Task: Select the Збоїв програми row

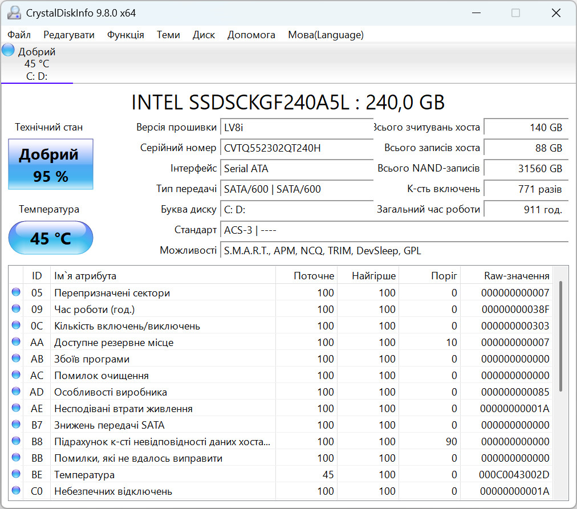Action: point(282,359)
